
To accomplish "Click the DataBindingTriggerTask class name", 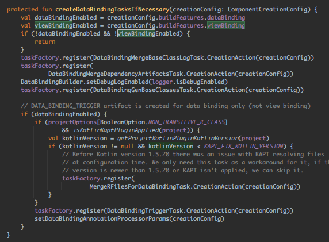I will (145, 210).
